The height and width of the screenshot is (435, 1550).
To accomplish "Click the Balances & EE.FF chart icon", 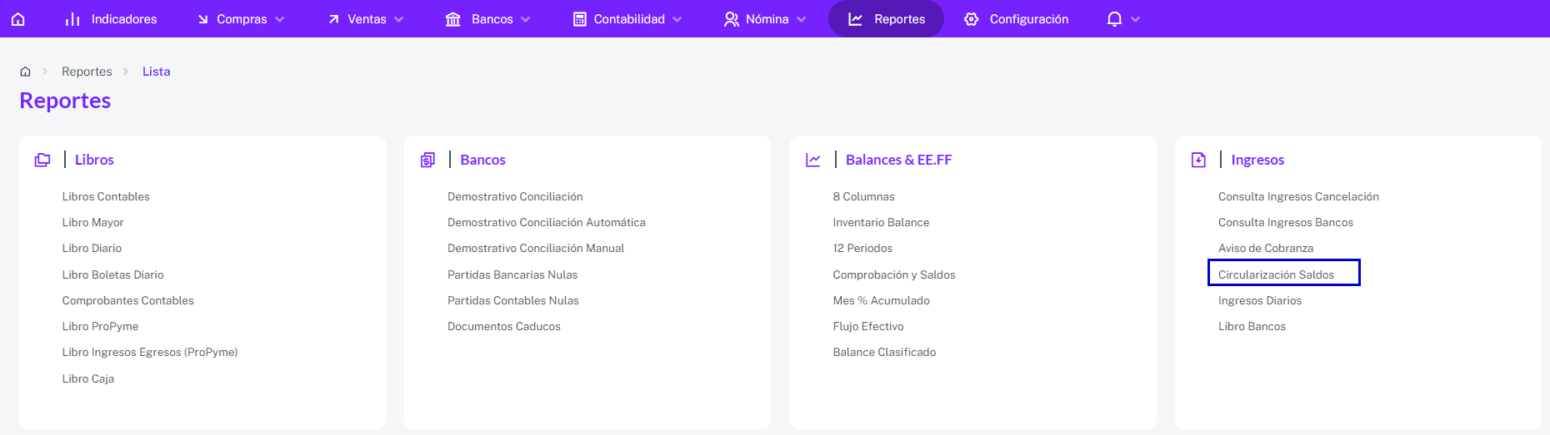I will [813, 160].
